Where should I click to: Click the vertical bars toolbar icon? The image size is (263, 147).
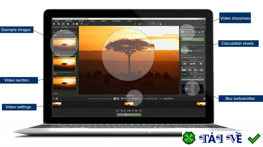pos(82,24)
